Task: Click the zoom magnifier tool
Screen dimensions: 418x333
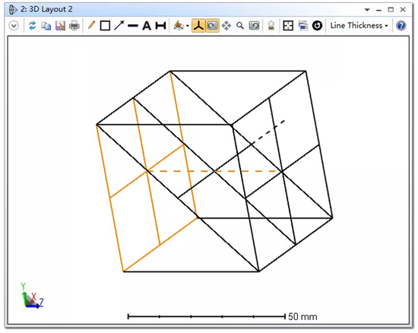Action: (x=240, y=26)
